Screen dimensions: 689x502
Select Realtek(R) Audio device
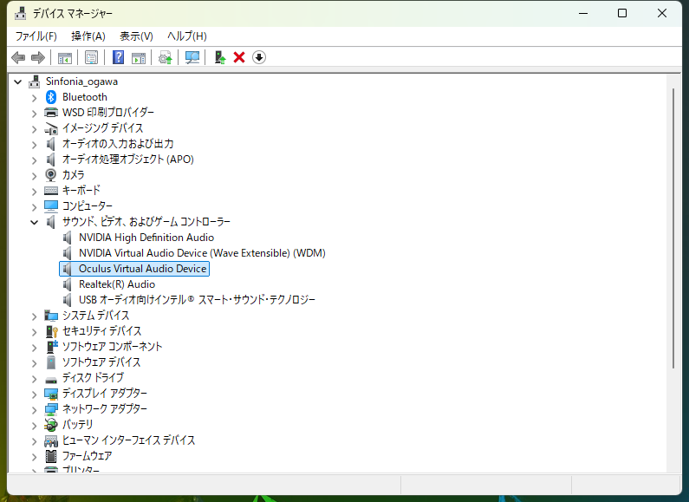[x=116, y=284]
